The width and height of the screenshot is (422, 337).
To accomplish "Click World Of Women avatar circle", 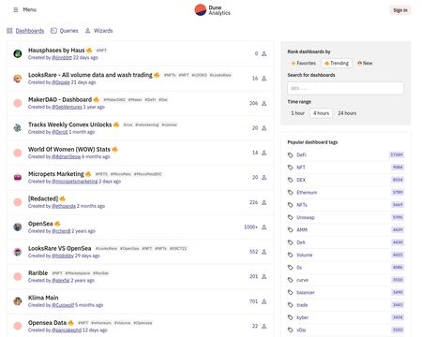I will [18, 153].
